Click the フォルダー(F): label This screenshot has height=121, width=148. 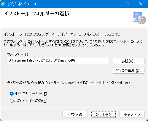(x=18, y=54)
